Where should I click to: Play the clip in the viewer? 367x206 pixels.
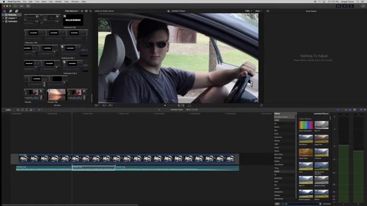click(x=165, y=105)
